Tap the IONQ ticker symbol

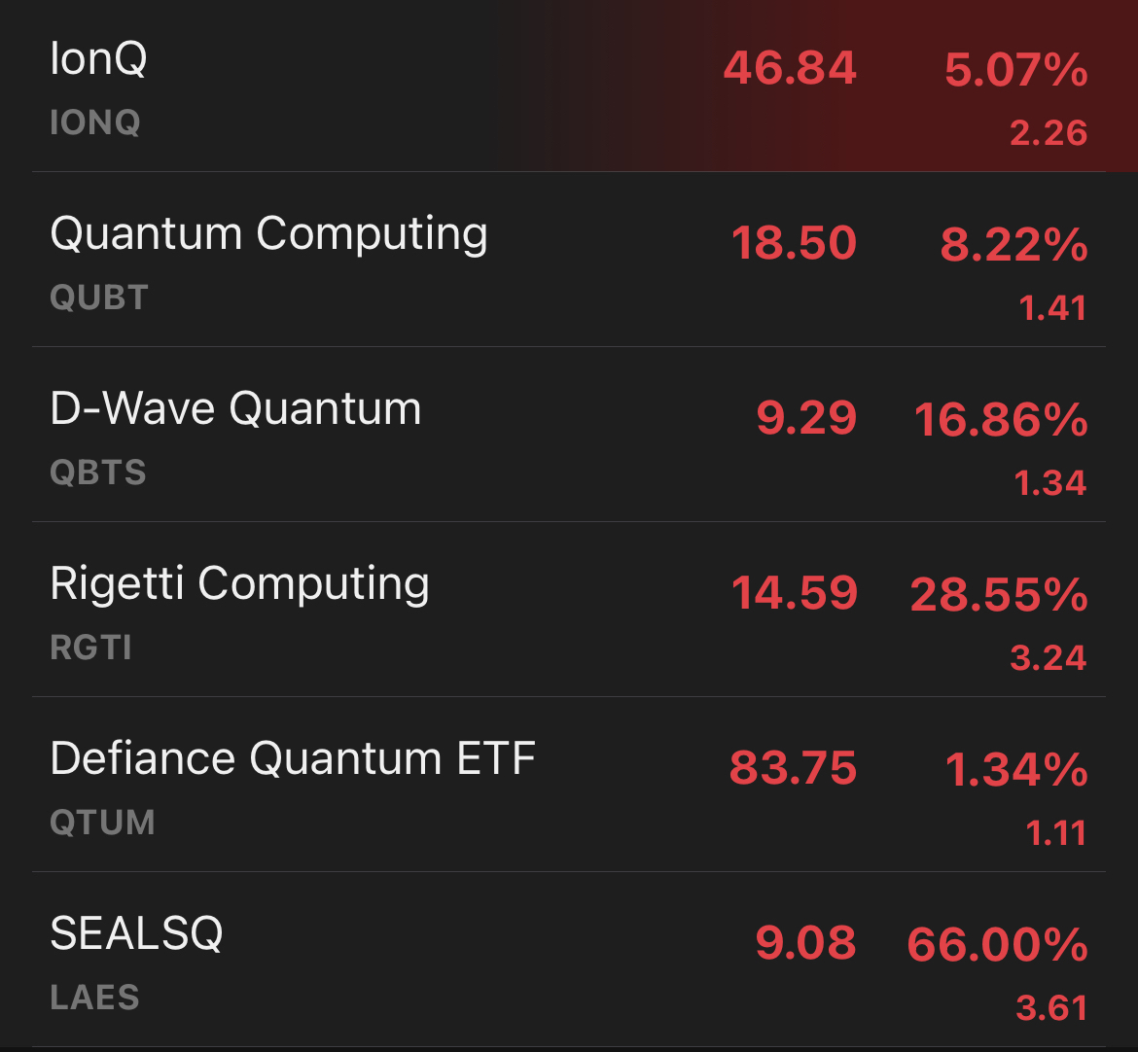pyautogui.click(x=95, y=123)
